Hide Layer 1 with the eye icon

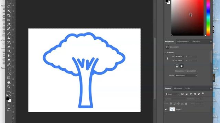[166, 109]
